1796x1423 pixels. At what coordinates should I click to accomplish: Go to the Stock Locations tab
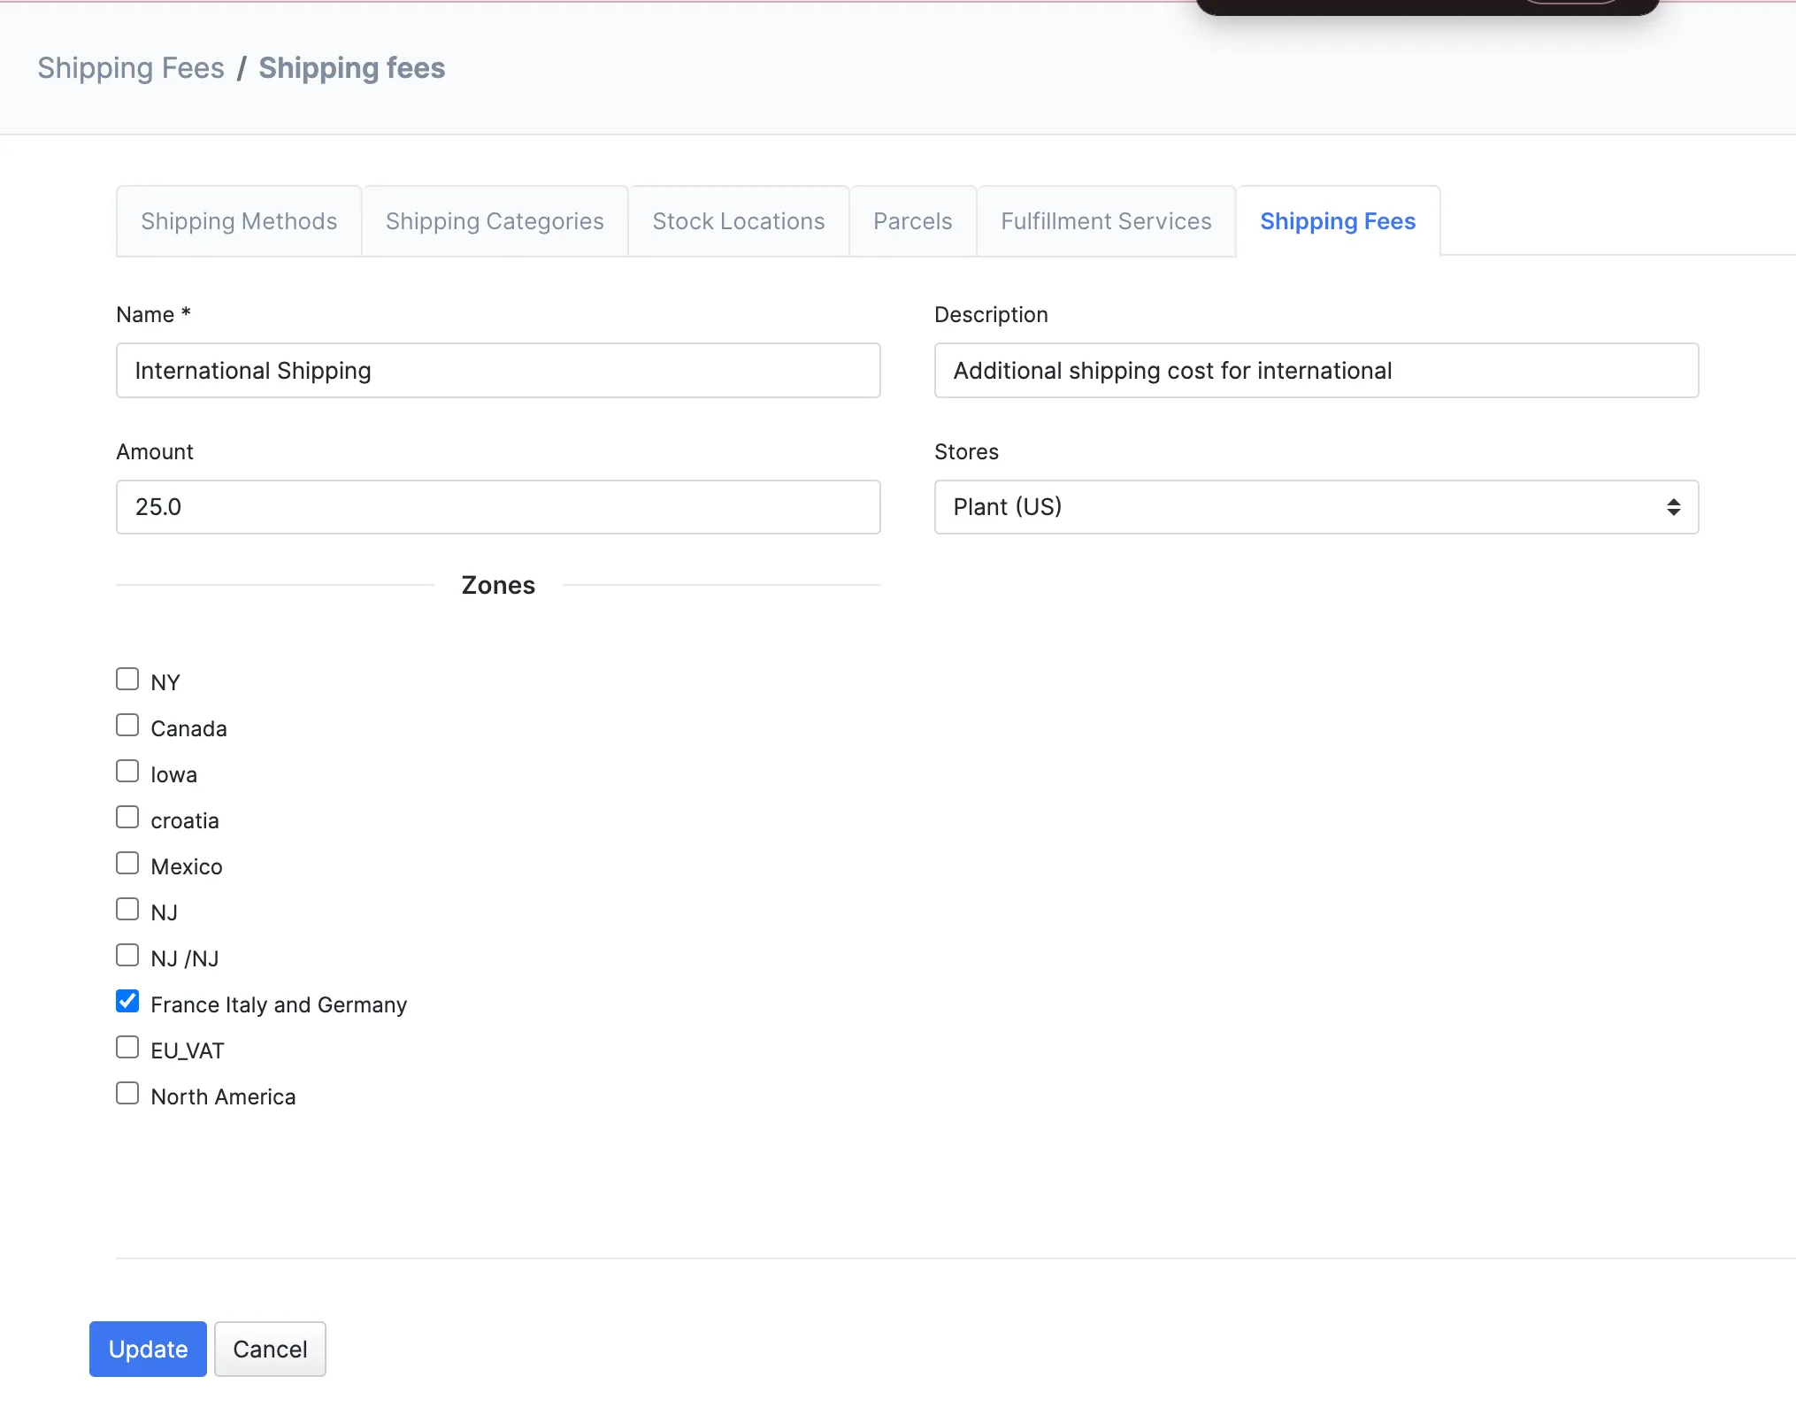(x=739, y=221)
